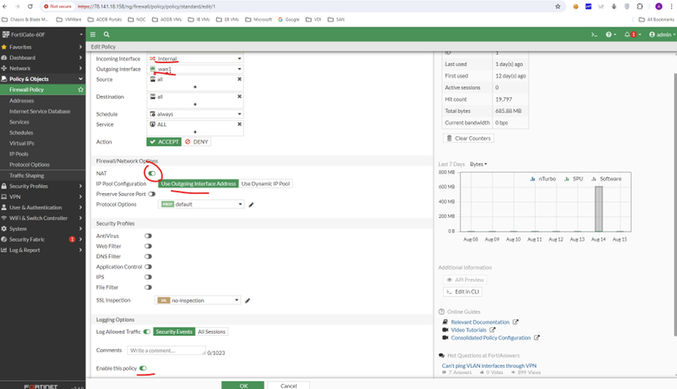Select Use Dynamic IP Pool option
The height and width of the screenshot is (389, 677).
[x=266, y=184]
